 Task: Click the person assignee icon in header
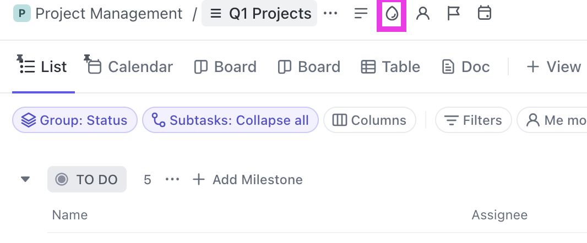(423, 14)
